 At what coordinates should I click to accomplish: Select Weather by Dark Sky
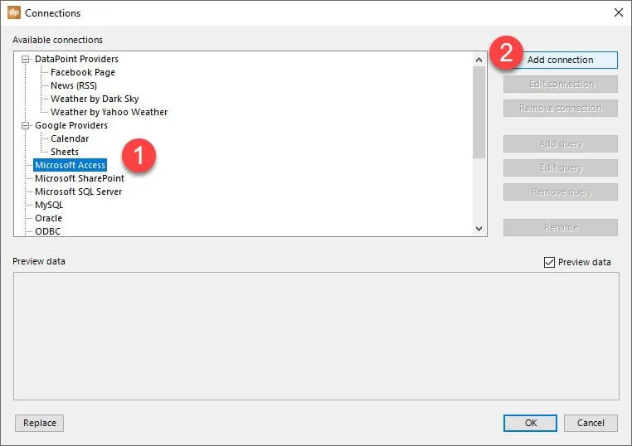click(x=95, y=99)
